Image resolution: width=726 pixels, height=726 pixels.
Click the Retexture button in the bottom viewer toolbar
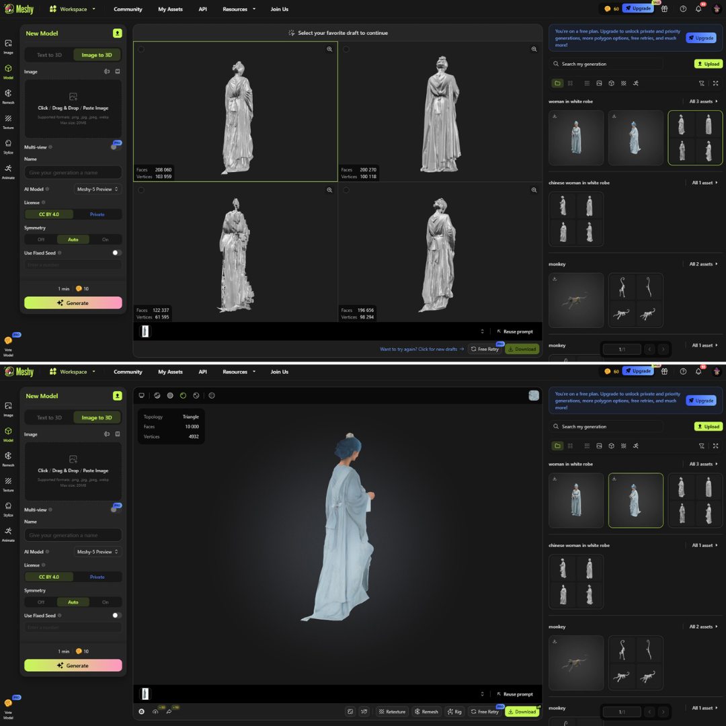pos(392,712)
